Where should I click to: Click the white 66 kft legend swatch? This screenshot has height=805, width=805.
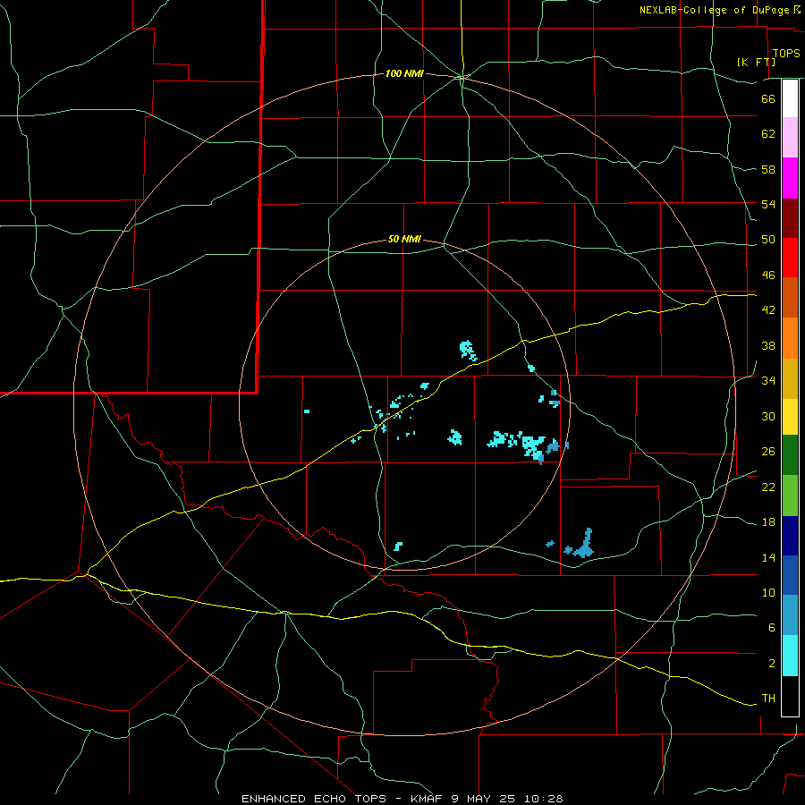[790, 98]
